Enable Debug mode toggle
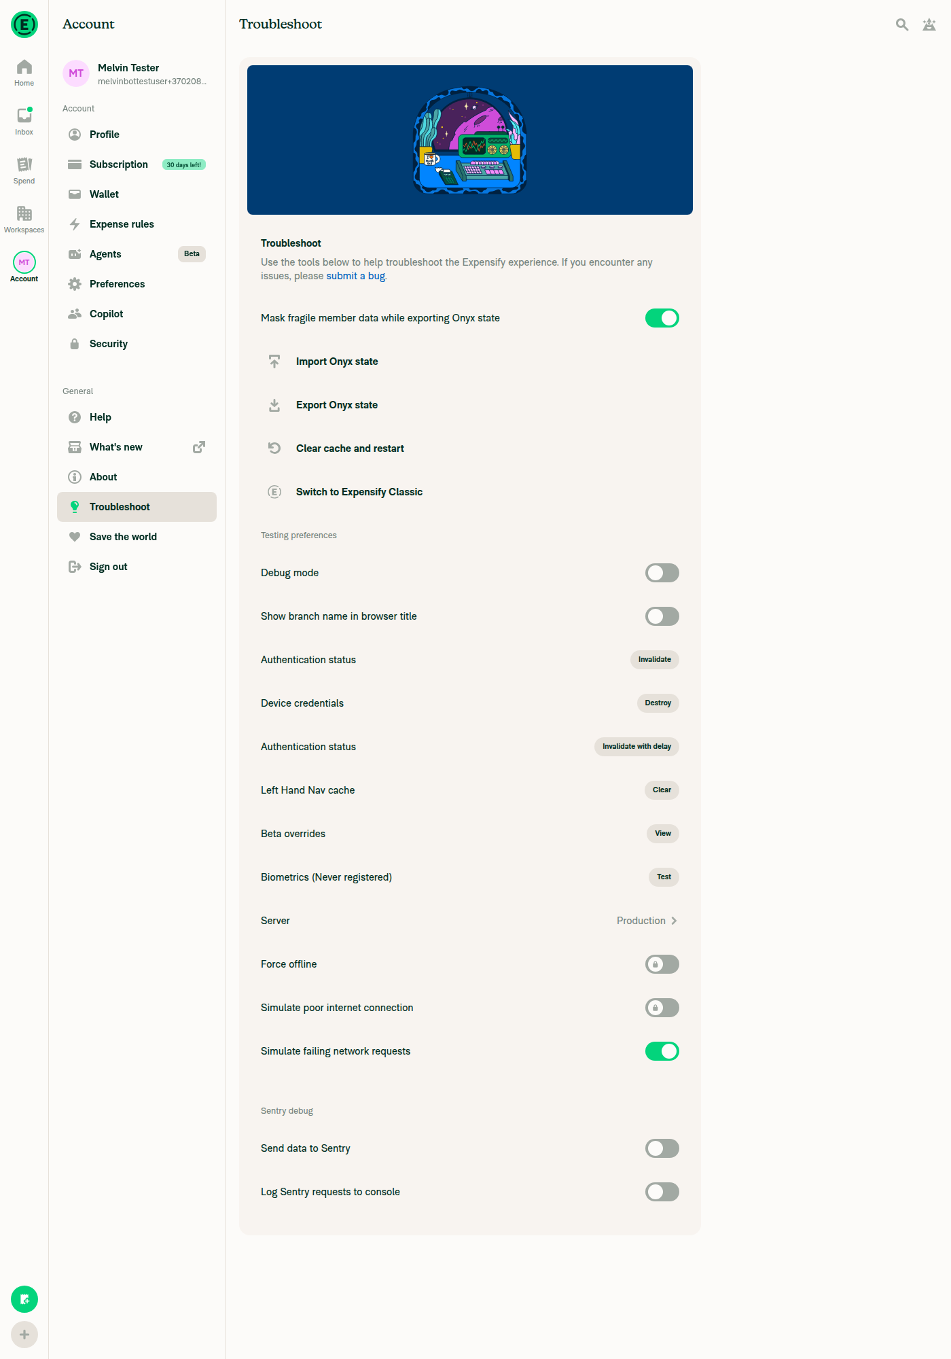This screenshot has height=1359, width=951. pos(662,573)
